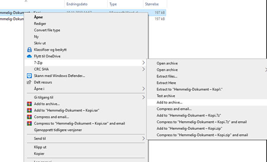Image resolution: width=267 pixels, height=162 pixels.
Task: Expand CRC SHA submenu arrow
Action: (143, 69)
